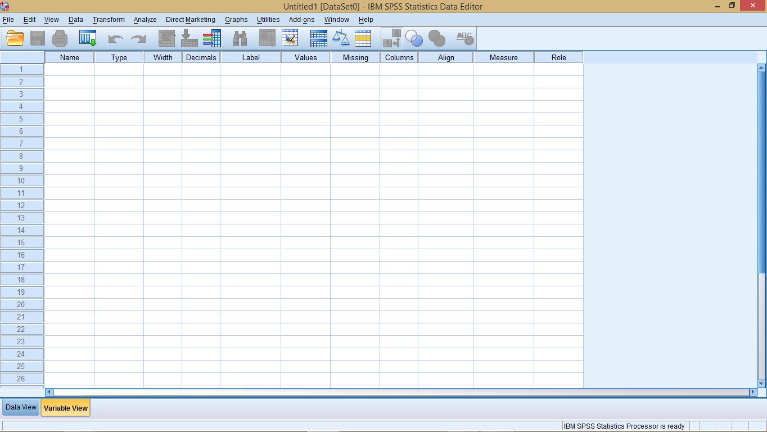Click the Weight cases scales icon

(341, 38)
